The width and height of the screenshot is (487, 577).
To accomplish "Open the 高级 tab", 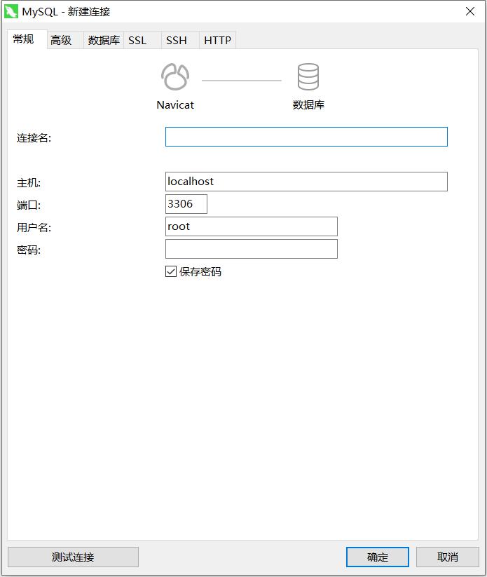I will (65, 40).
